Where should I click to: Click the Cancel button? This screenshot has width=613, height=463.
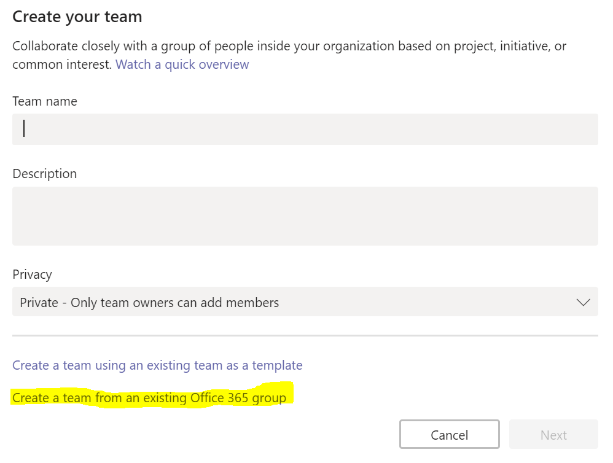point(449,434)
